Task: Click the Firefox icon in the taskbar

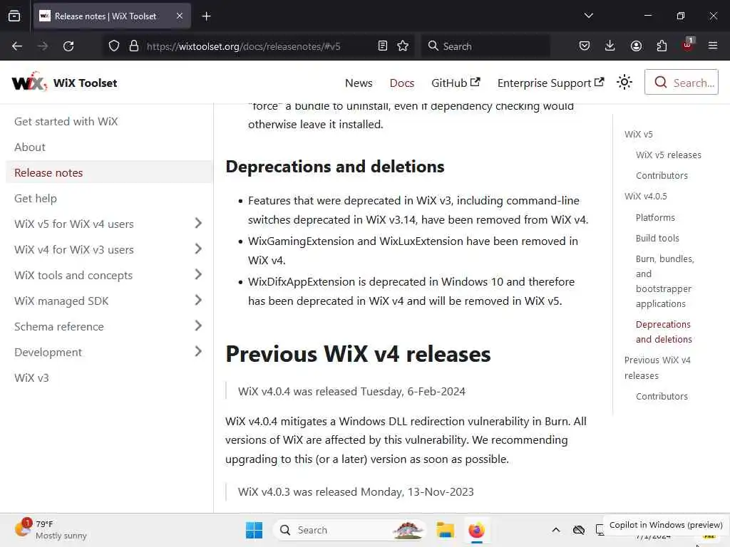Action: coord(476,530)
